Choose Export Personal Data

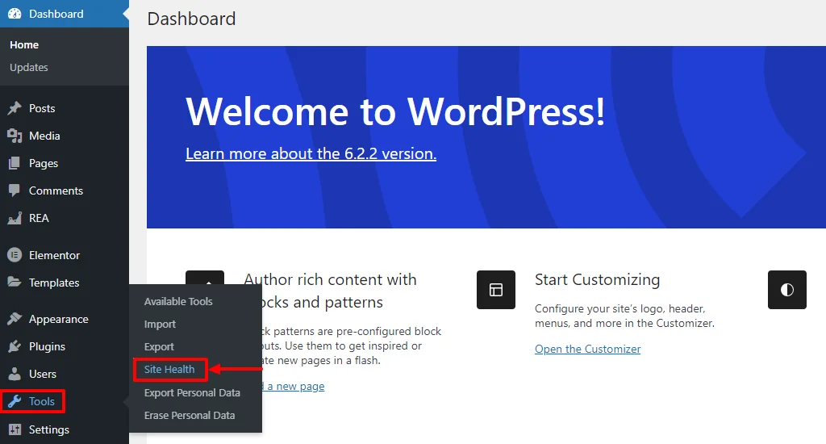point(192,392)
